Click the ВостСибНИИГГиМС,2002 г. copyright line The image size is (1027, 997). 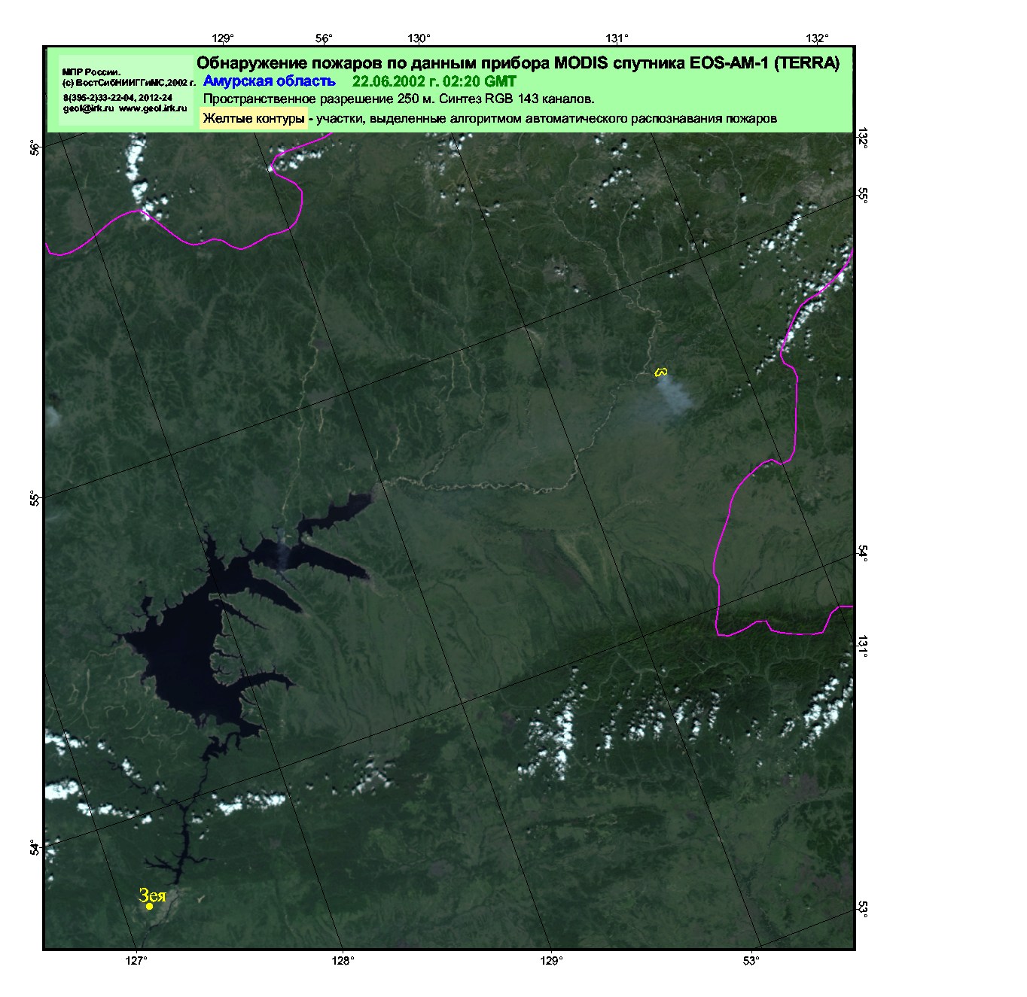click(129, 82)
